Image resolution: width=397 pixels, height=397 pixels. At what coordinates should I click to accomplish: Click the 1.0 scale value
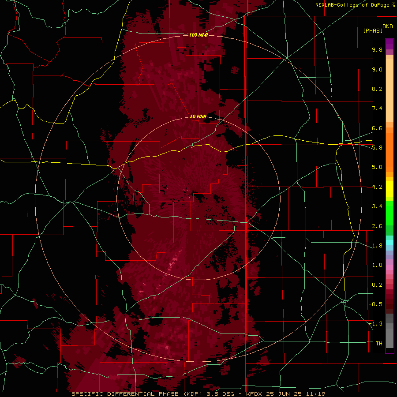[x=377, y=265]
